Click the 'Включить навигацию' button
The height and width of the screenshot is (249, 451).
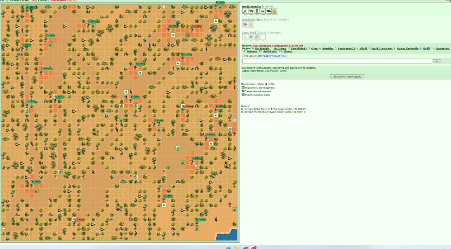coord(347,77)
